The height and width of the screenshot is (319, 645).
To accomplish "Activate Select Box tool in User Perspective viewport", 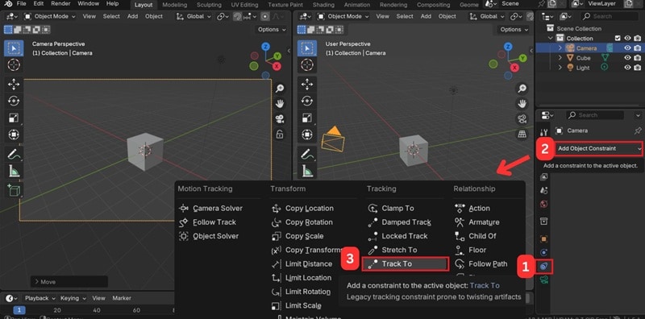I will 307,48.
